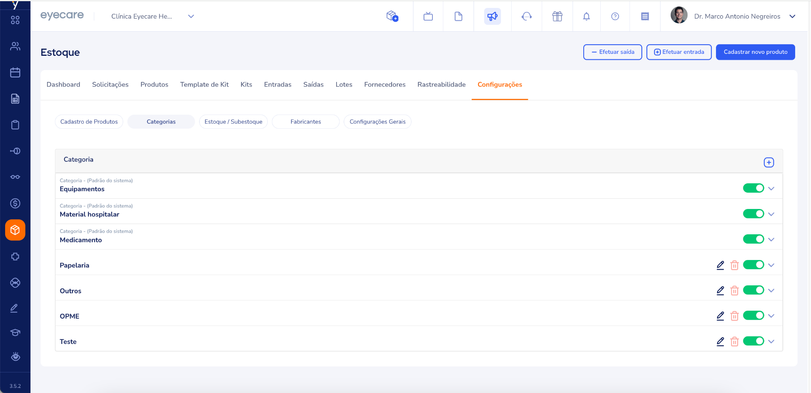Click the gift icon in top bar
811x393 pixels.
tap(557, 16)
